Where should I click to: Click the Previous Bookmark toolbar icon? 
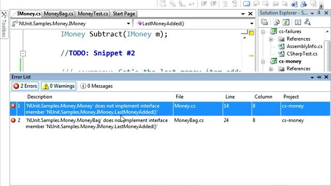[257, 4]
